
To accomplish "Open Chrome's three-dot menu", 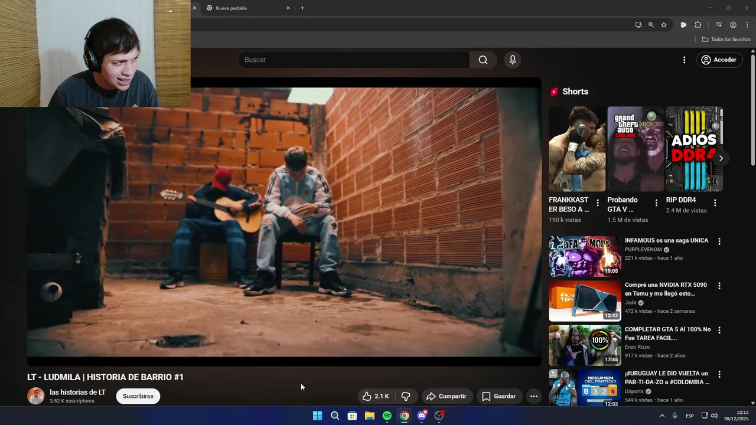I will tap(747, 25).
